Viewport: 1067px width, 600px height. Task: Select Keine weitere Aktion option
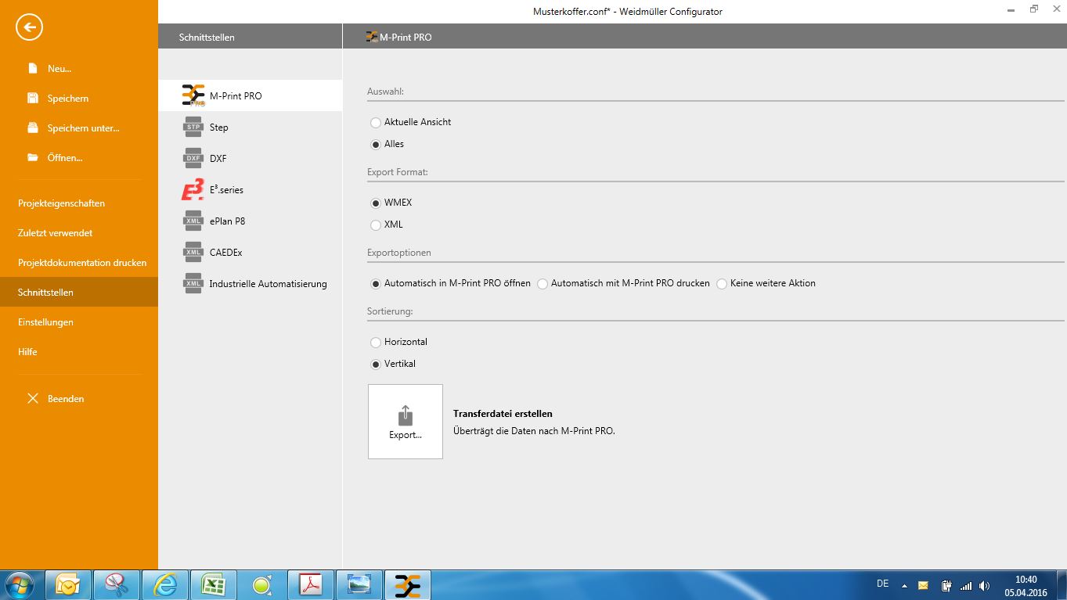[x=721, y=283]
